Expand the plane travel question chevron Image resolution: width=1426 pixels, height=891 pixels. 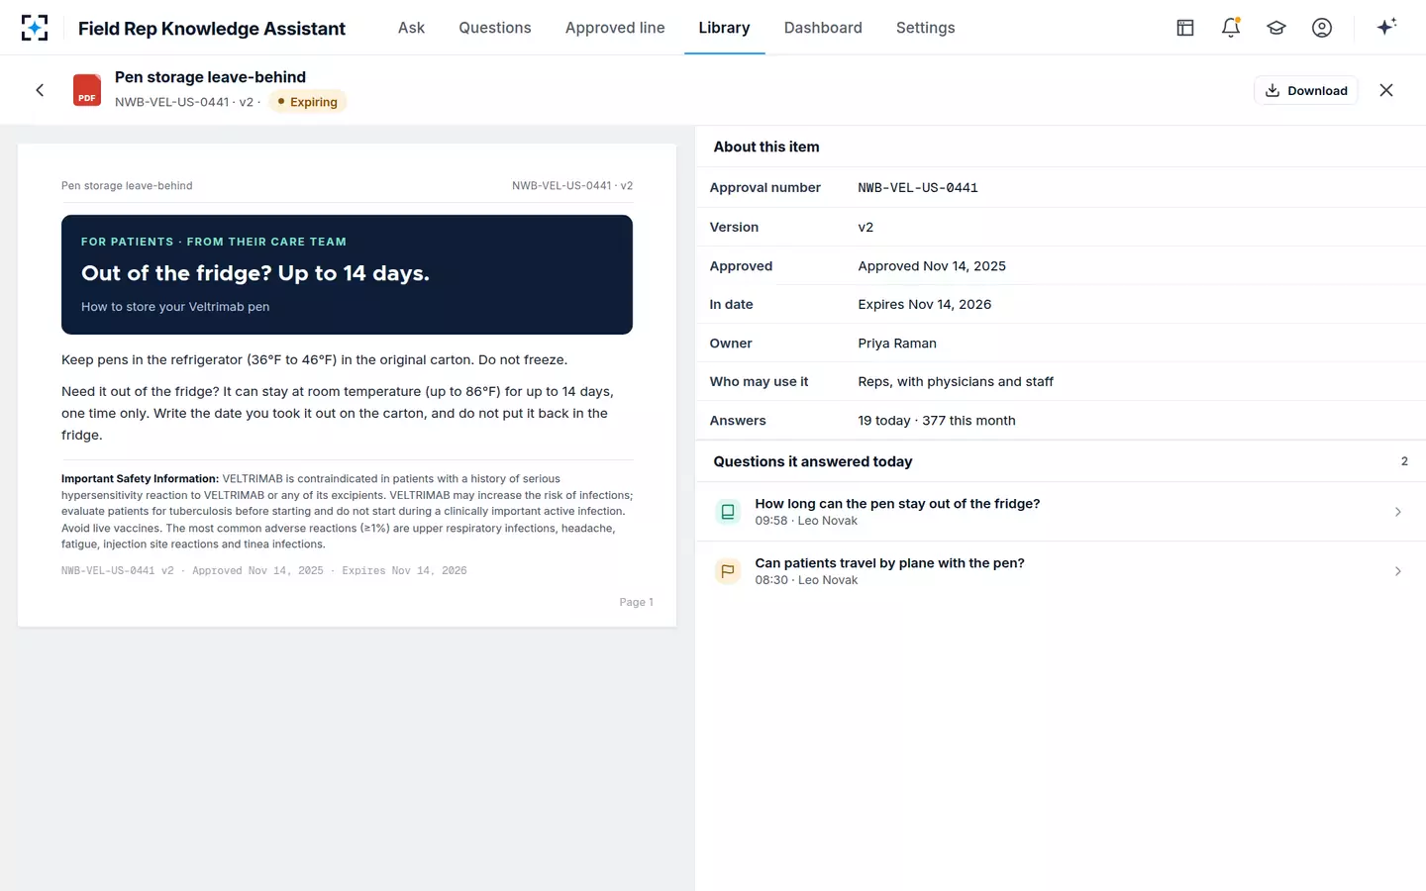click(x=1398, y=571)
